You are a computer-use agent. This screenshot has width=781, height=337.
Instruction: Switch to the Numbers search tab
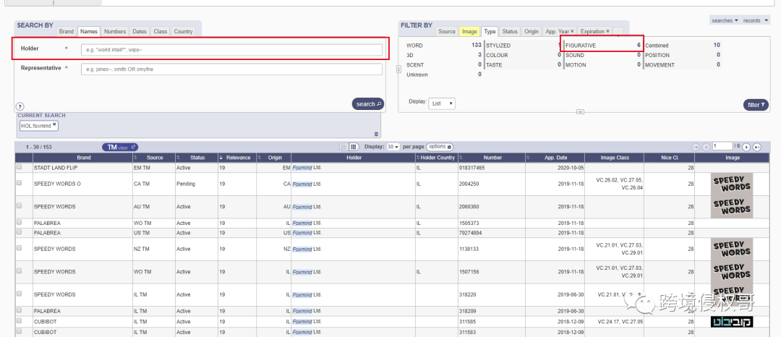(x=115, y=32)
